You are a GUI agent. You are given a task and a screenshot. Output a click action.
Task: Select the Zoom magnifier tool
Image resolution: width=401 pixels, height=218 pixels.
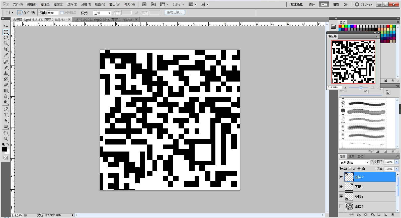coord(6,138)
